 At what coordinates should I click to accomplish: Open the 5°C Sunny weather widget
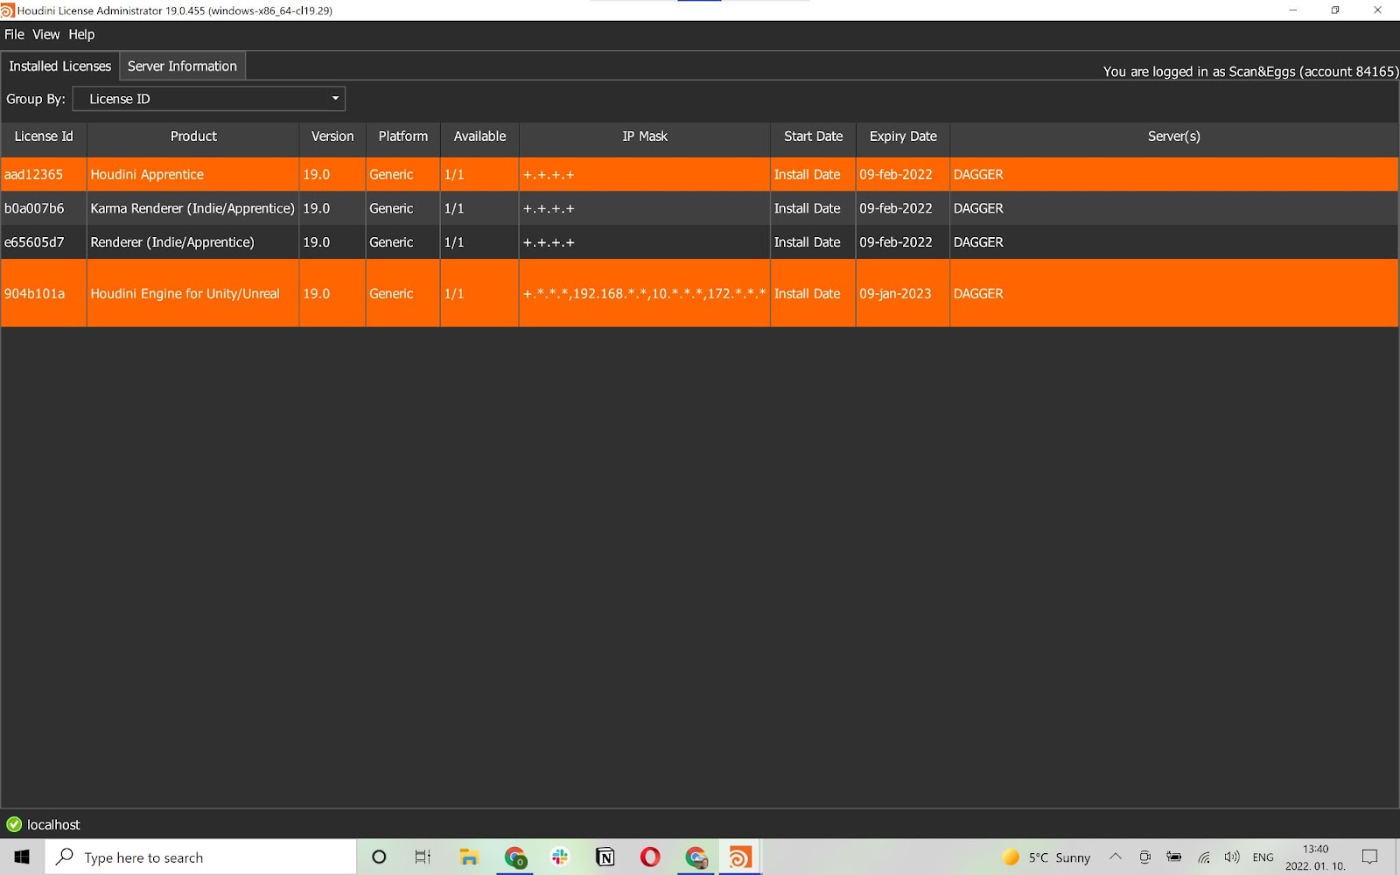click(1046, 857)
